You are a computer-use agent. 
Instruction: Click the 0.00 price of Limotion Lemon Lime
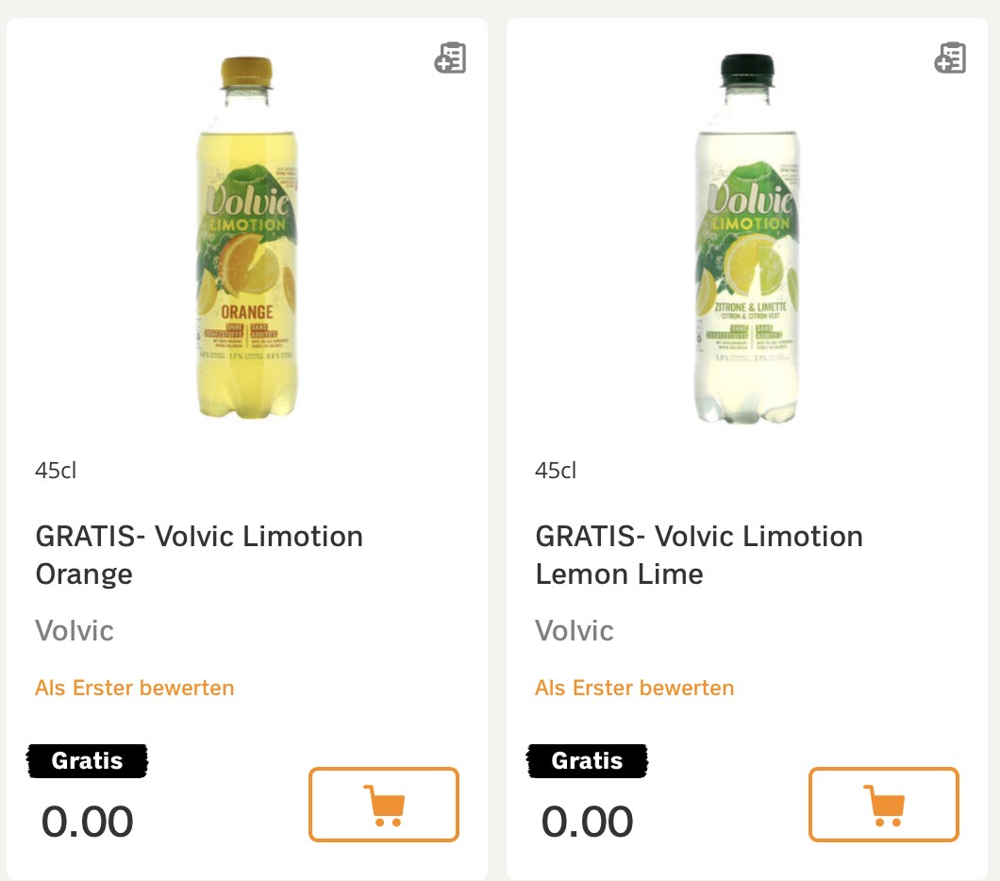[588, 822]
